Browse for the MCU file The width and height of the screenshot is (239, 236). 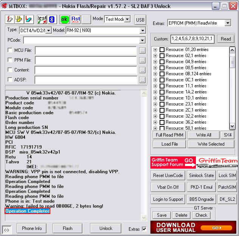click(142, 51)
